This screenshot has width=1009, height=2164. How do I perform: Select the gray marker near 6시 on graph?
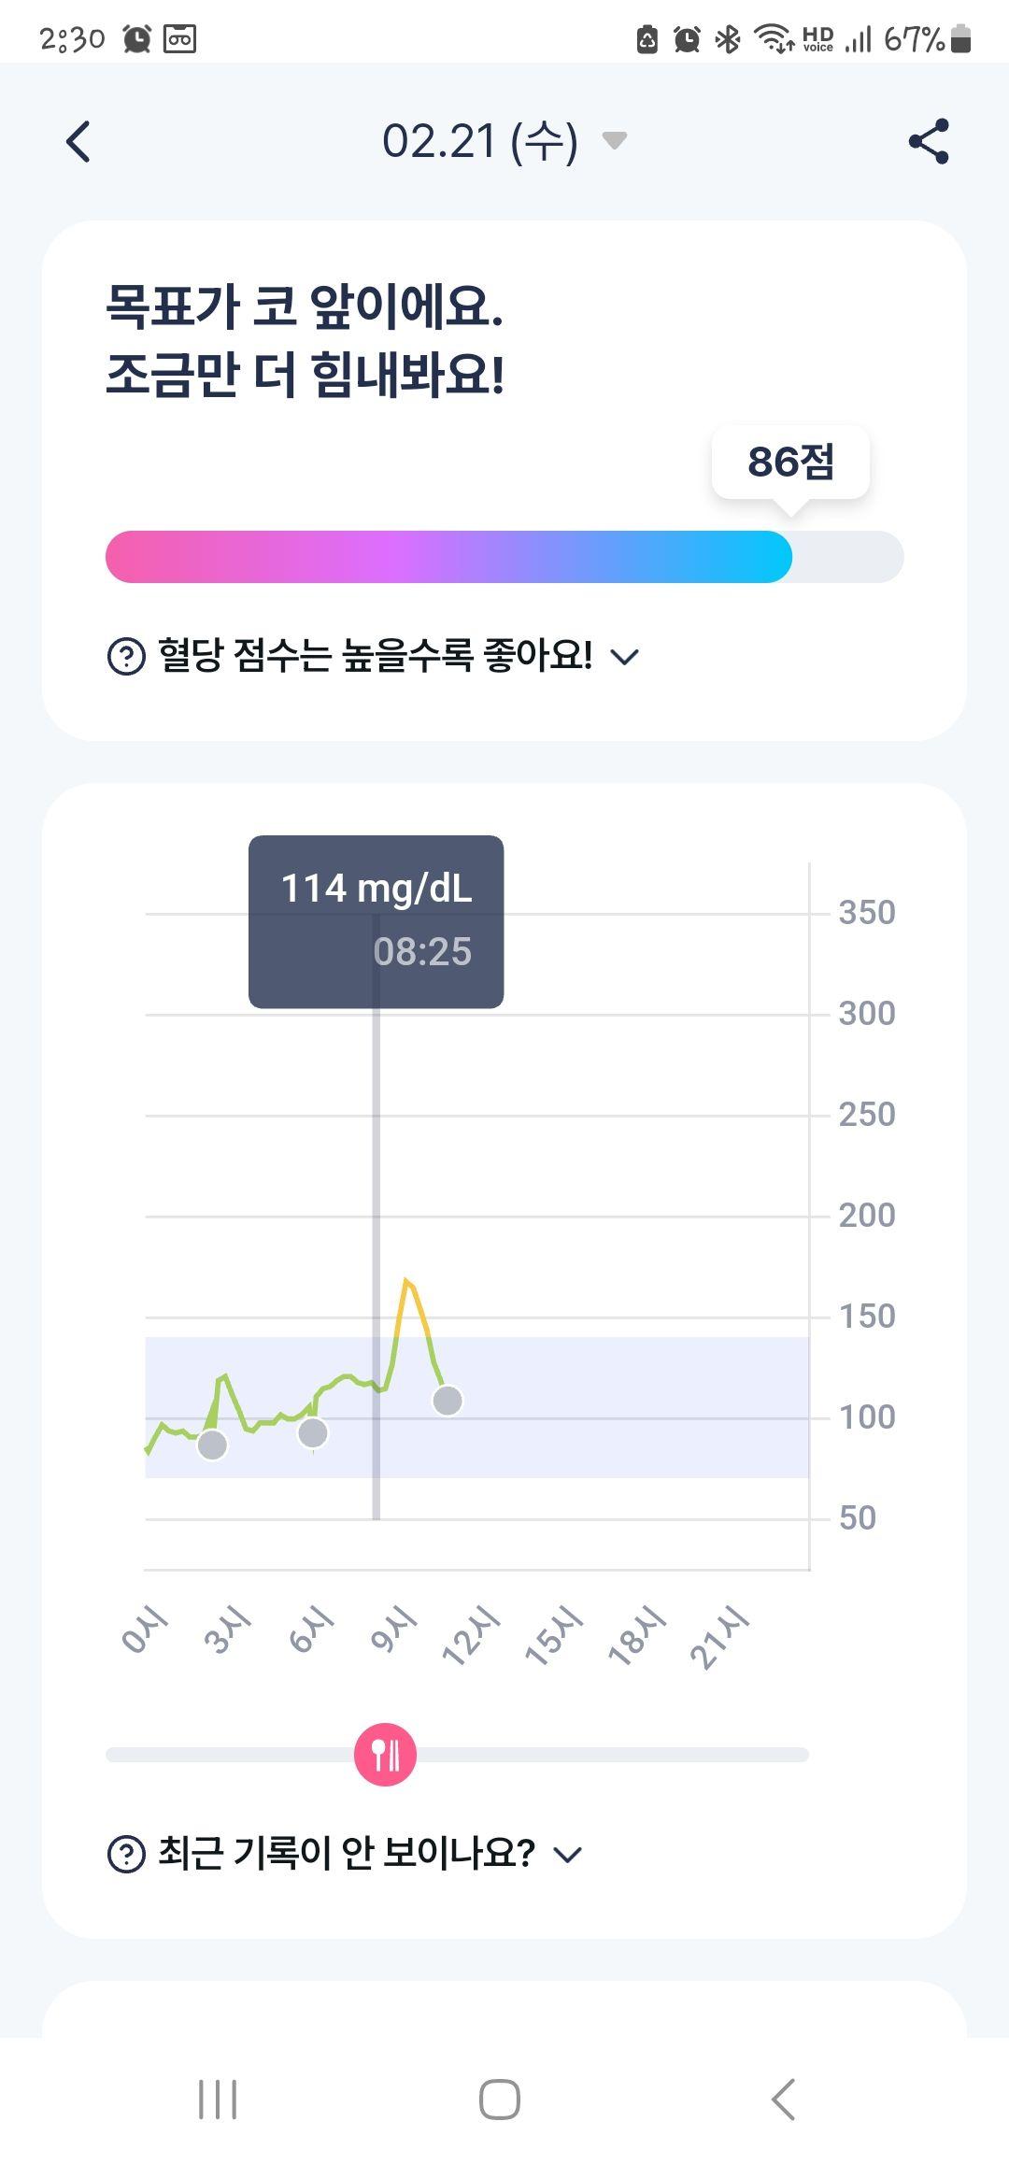click(x=313, y=1432)
